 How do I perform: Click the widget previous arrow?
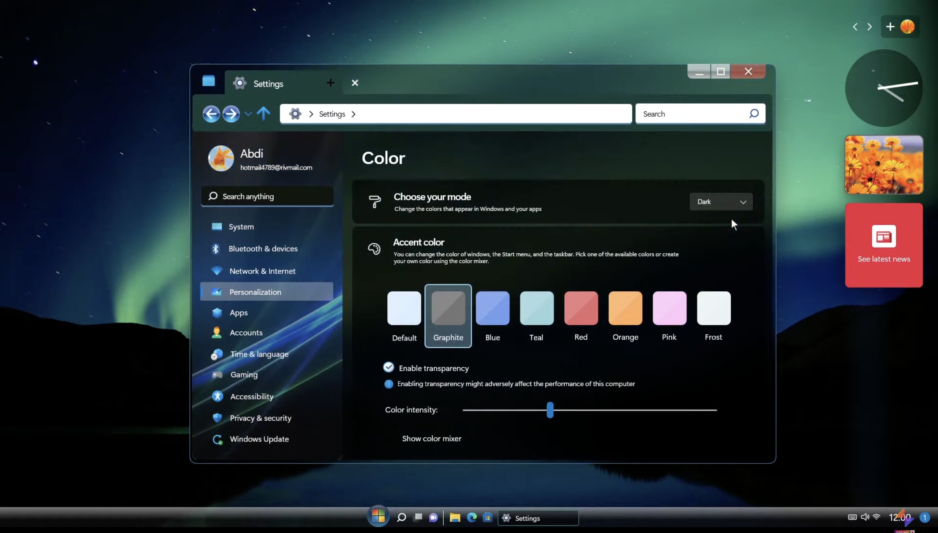855,27
